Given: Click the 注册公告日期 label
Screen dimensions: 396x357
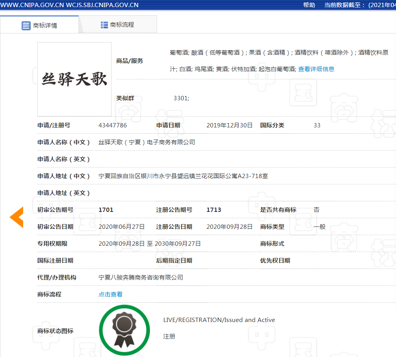Looking at the screenshot, I should pos(174,227).
